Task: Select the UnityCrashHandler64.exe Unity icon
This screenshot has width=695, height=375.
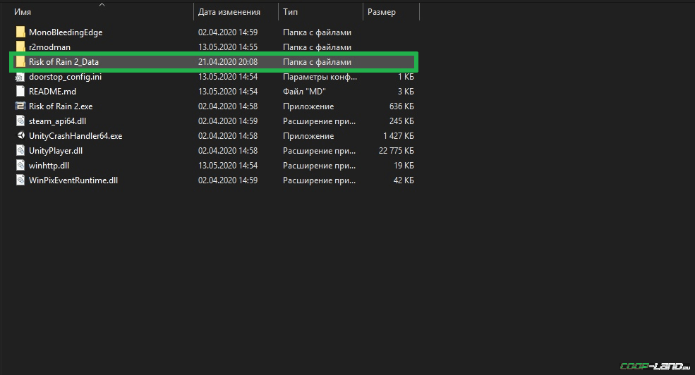Action: pyautogui.click(x=20, y=136)
